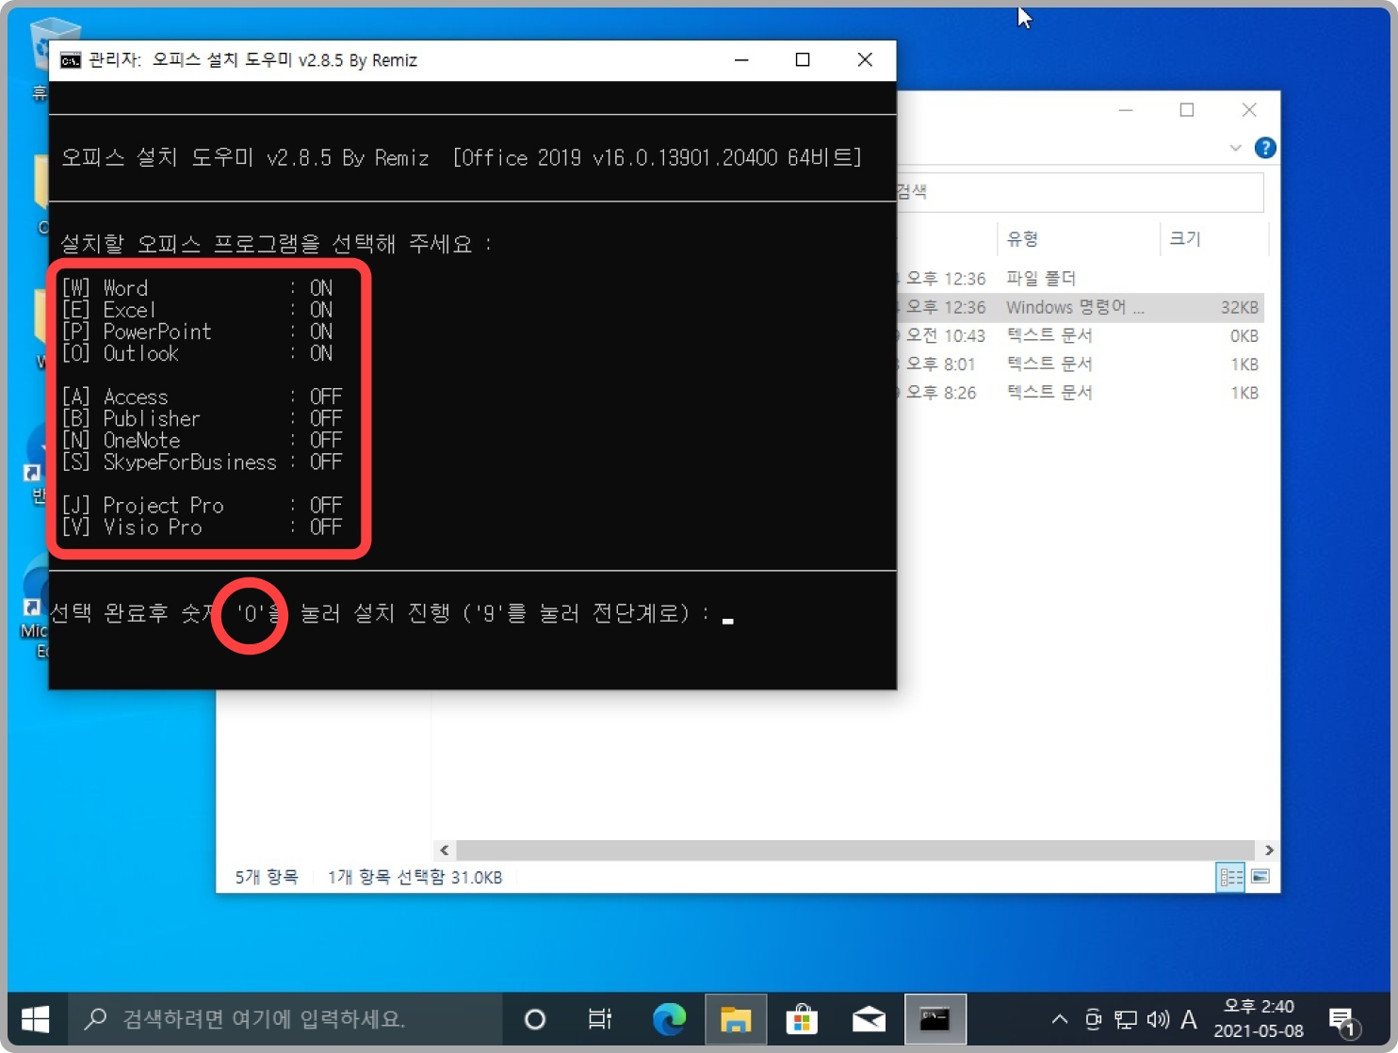Click the [B] Publisher OFF line
1398x1053 pixels.
[x=202, y=418]
